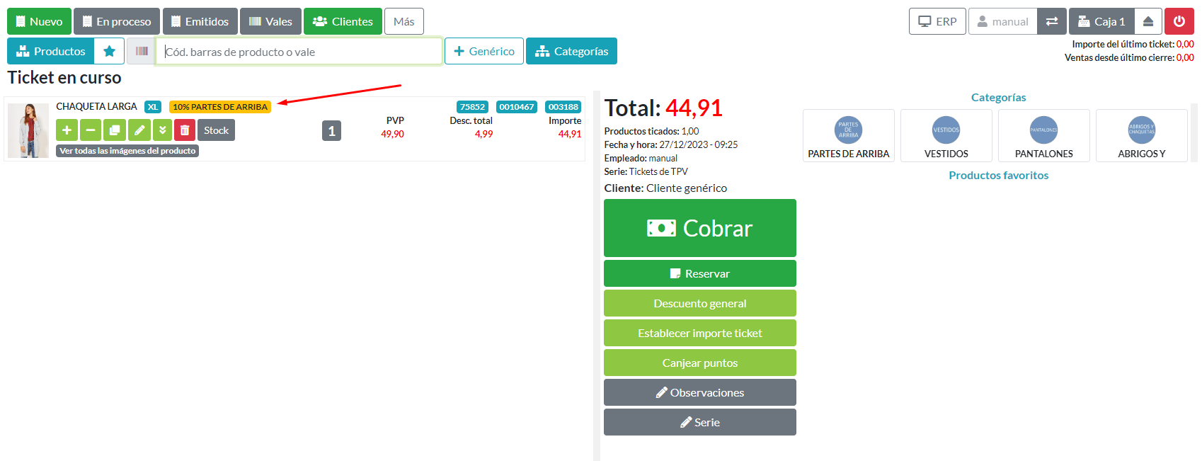The height and width of the screenshot is (461, 1202).
Task: Click the Descuento general button
Action: [699, 303]
